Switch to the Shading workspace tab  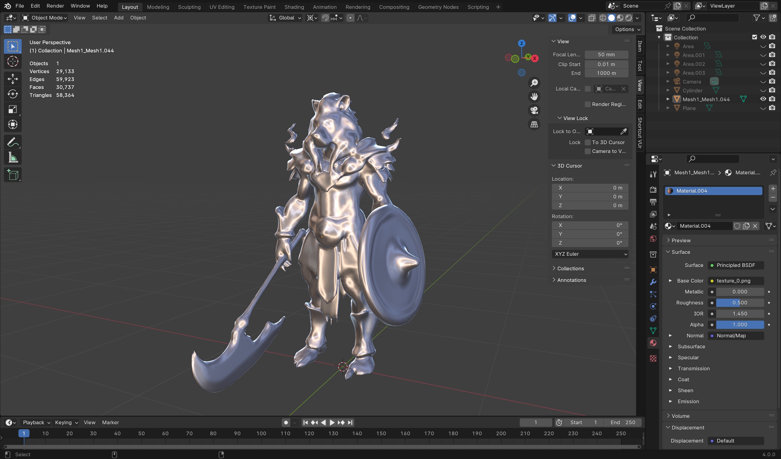[x=294, y=7]
